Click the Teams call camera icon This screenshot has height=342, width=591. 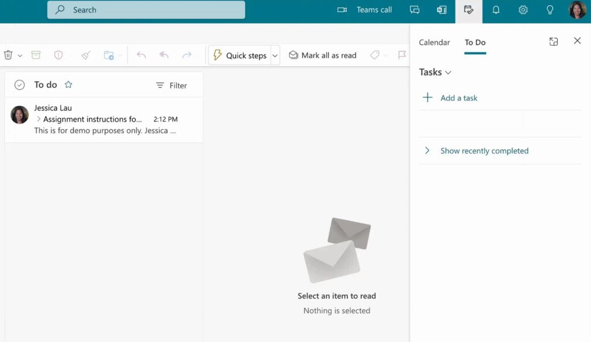click(342, 10)
